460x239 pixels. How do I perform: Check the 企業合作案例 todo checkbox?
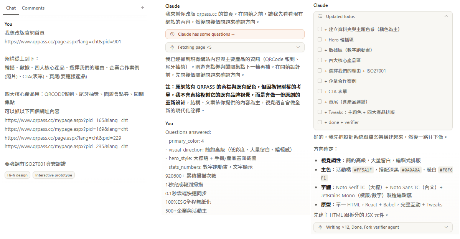point(320,81)
